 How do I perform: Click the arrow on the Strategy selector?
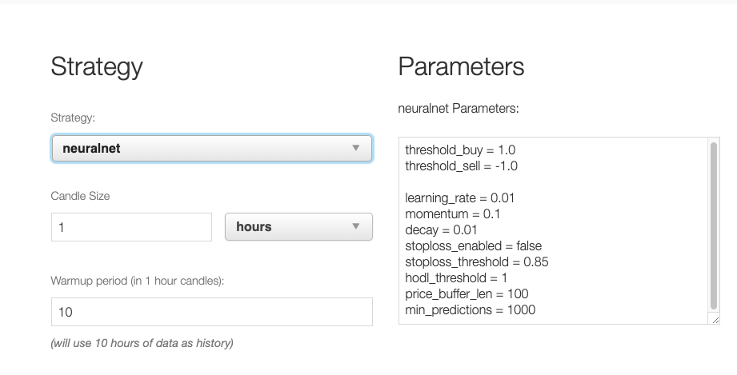click(x=356, y=148)
